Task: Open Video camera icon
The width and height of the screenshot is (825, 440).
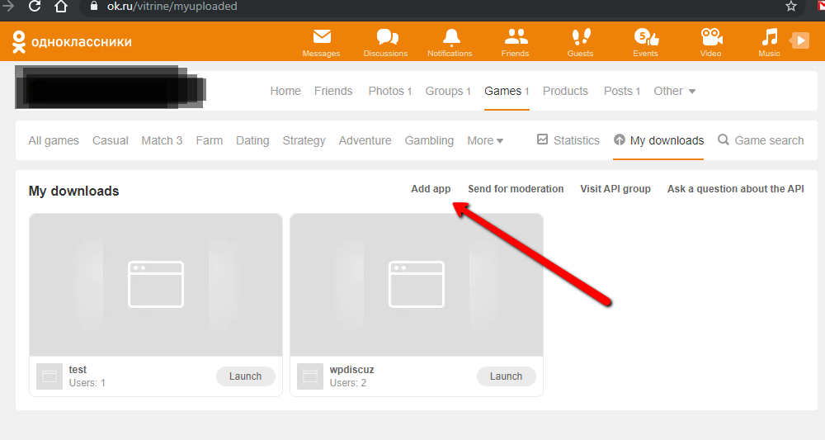Action: tap(710, 38)
